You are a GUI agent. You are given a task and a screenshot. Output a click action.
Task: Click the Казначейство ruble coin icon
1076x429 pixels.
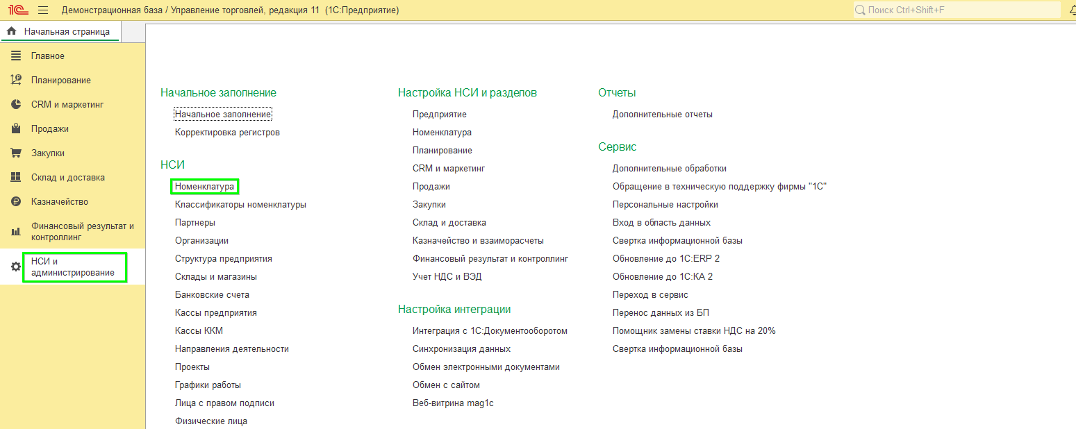pos(16,201)
